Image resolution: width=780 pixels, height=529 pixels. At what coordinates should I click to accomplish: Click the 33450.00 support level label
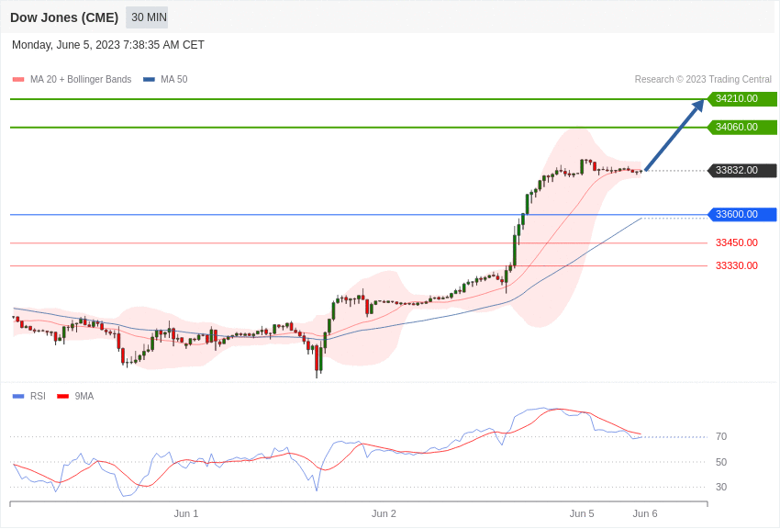(x=737, y=242)
